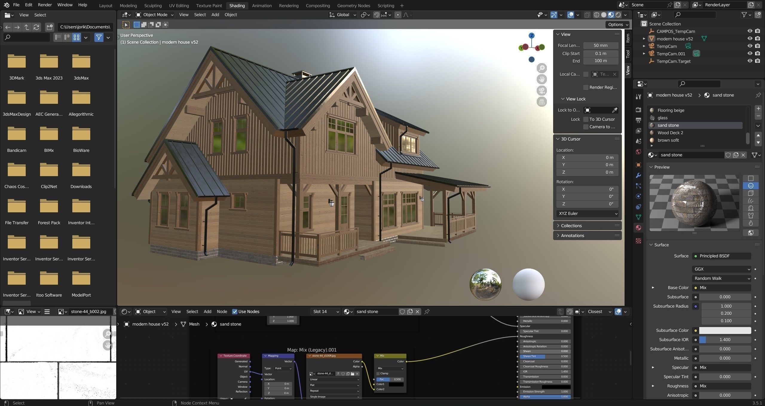Viewport: 765px width, 406px height.
Task: Open the Texture properties checker tab
Action: 638,241
